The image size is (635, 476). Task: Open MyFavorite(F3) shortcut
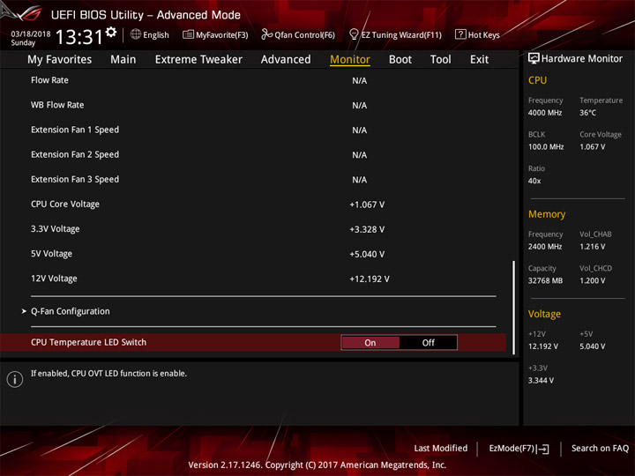(222, 35)
